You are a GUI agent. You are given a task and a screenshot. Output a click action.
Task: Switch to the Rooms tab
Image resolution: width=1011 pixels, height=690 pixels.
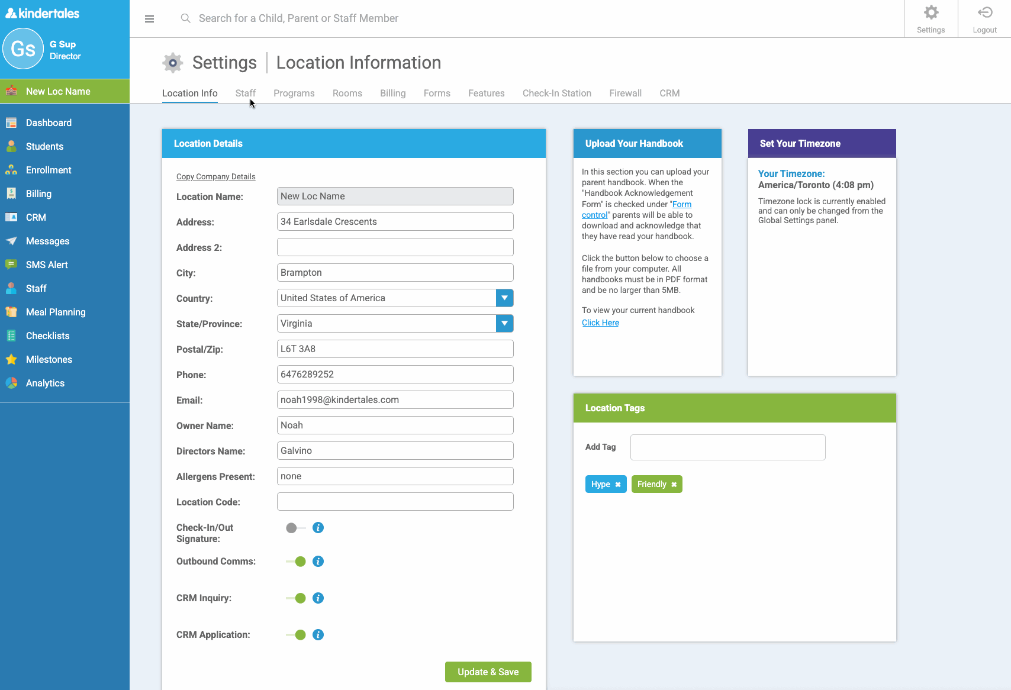pyautogui.click(x=347, y=93)
